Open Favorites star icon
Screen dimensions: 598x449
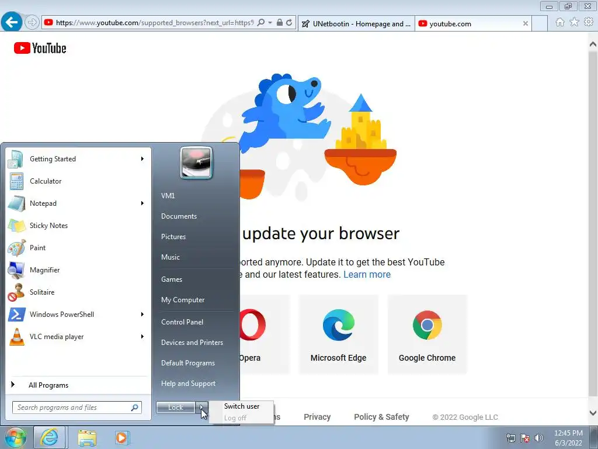coord(574,22)
